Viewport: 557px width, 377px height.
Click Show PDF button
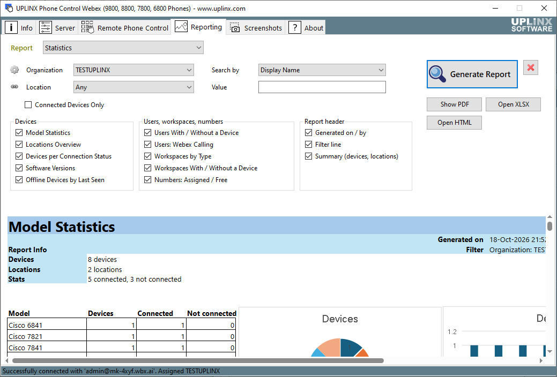pyautogui.click(x=455, y=104)
